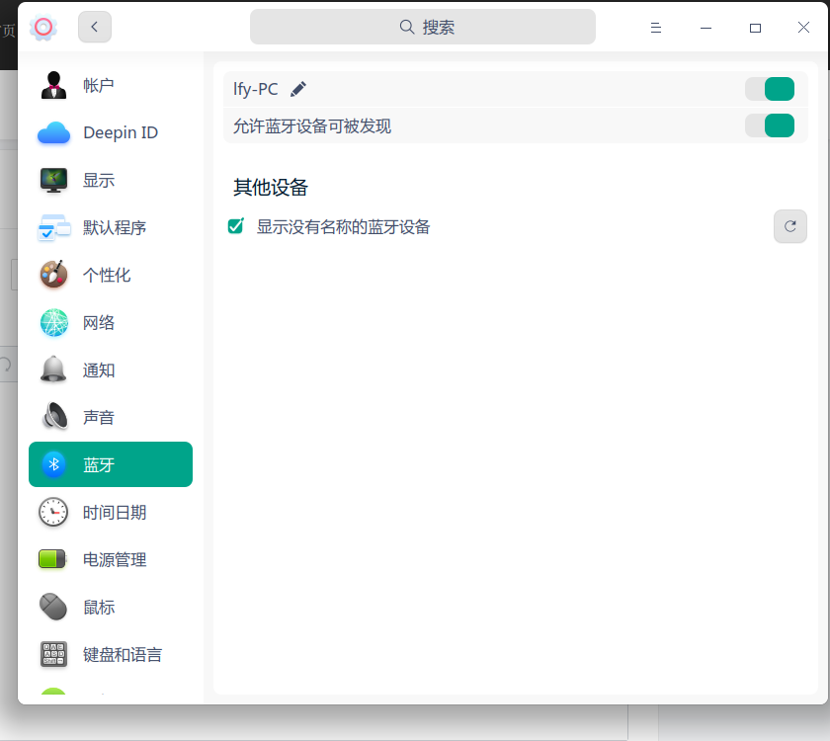Click inside the 搜索 search field
Image resolution: width=830 pixels, height=741 pixels.
422,27
